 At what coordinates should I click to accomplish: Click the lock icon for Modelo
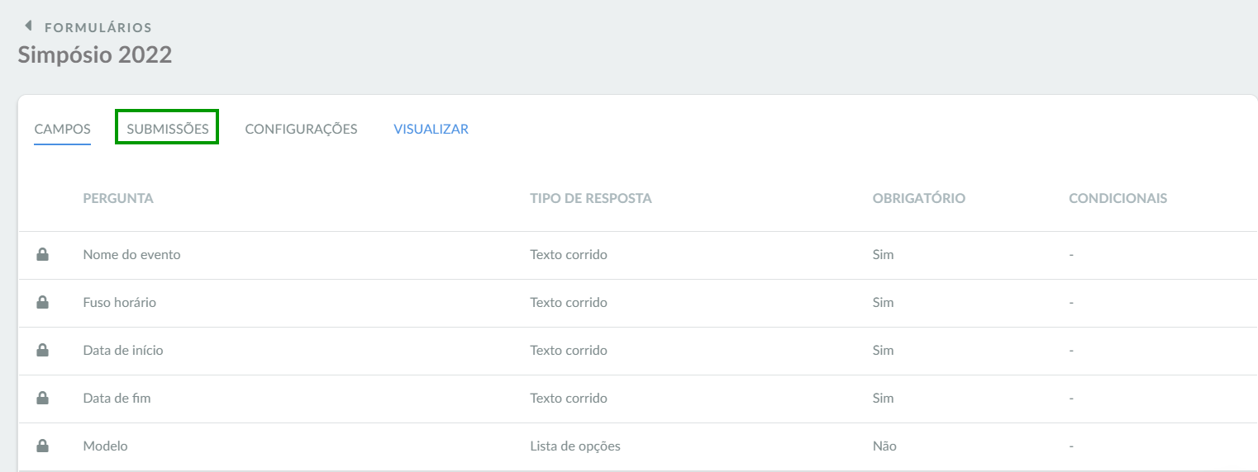43,446
